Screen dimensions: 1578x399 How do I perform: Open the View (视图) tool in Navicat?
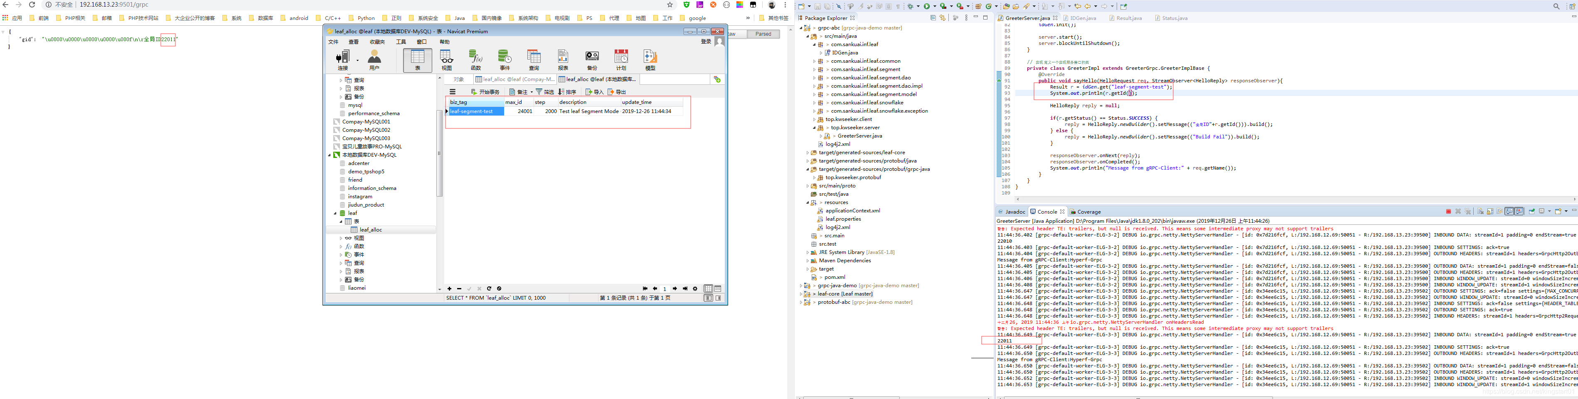[447, 60]
